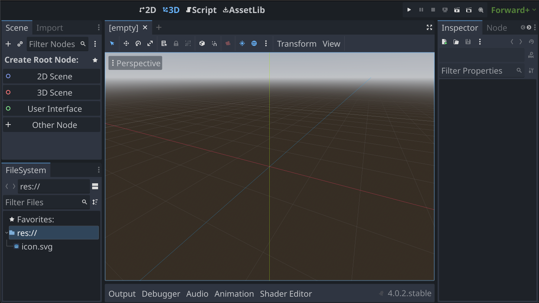
Task: Toggle distraction-free mode
Action: (429, 28)
